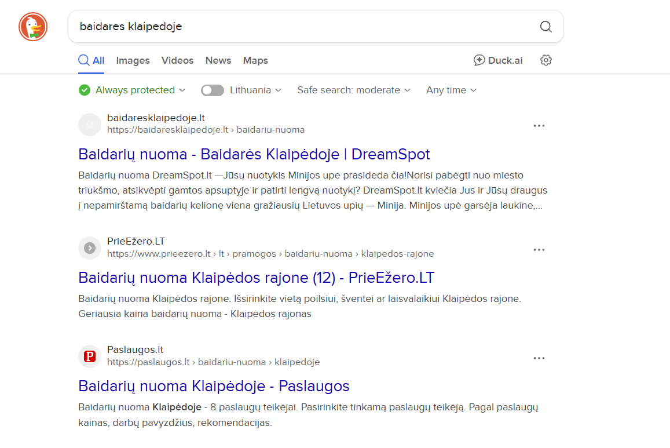This screenshot has height=448, width=670.
Task: Expand the Lithuania region dropdown
Action: point(255,90)
